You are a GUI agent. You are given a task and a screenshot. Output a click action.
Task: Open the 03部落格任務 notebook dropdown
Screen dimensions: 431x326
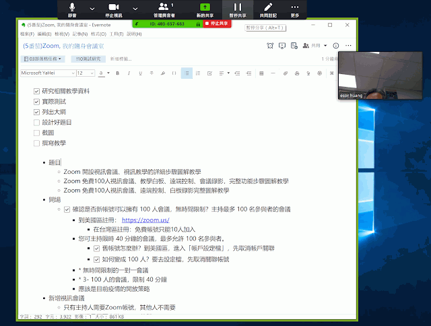(x=42, y=59)
